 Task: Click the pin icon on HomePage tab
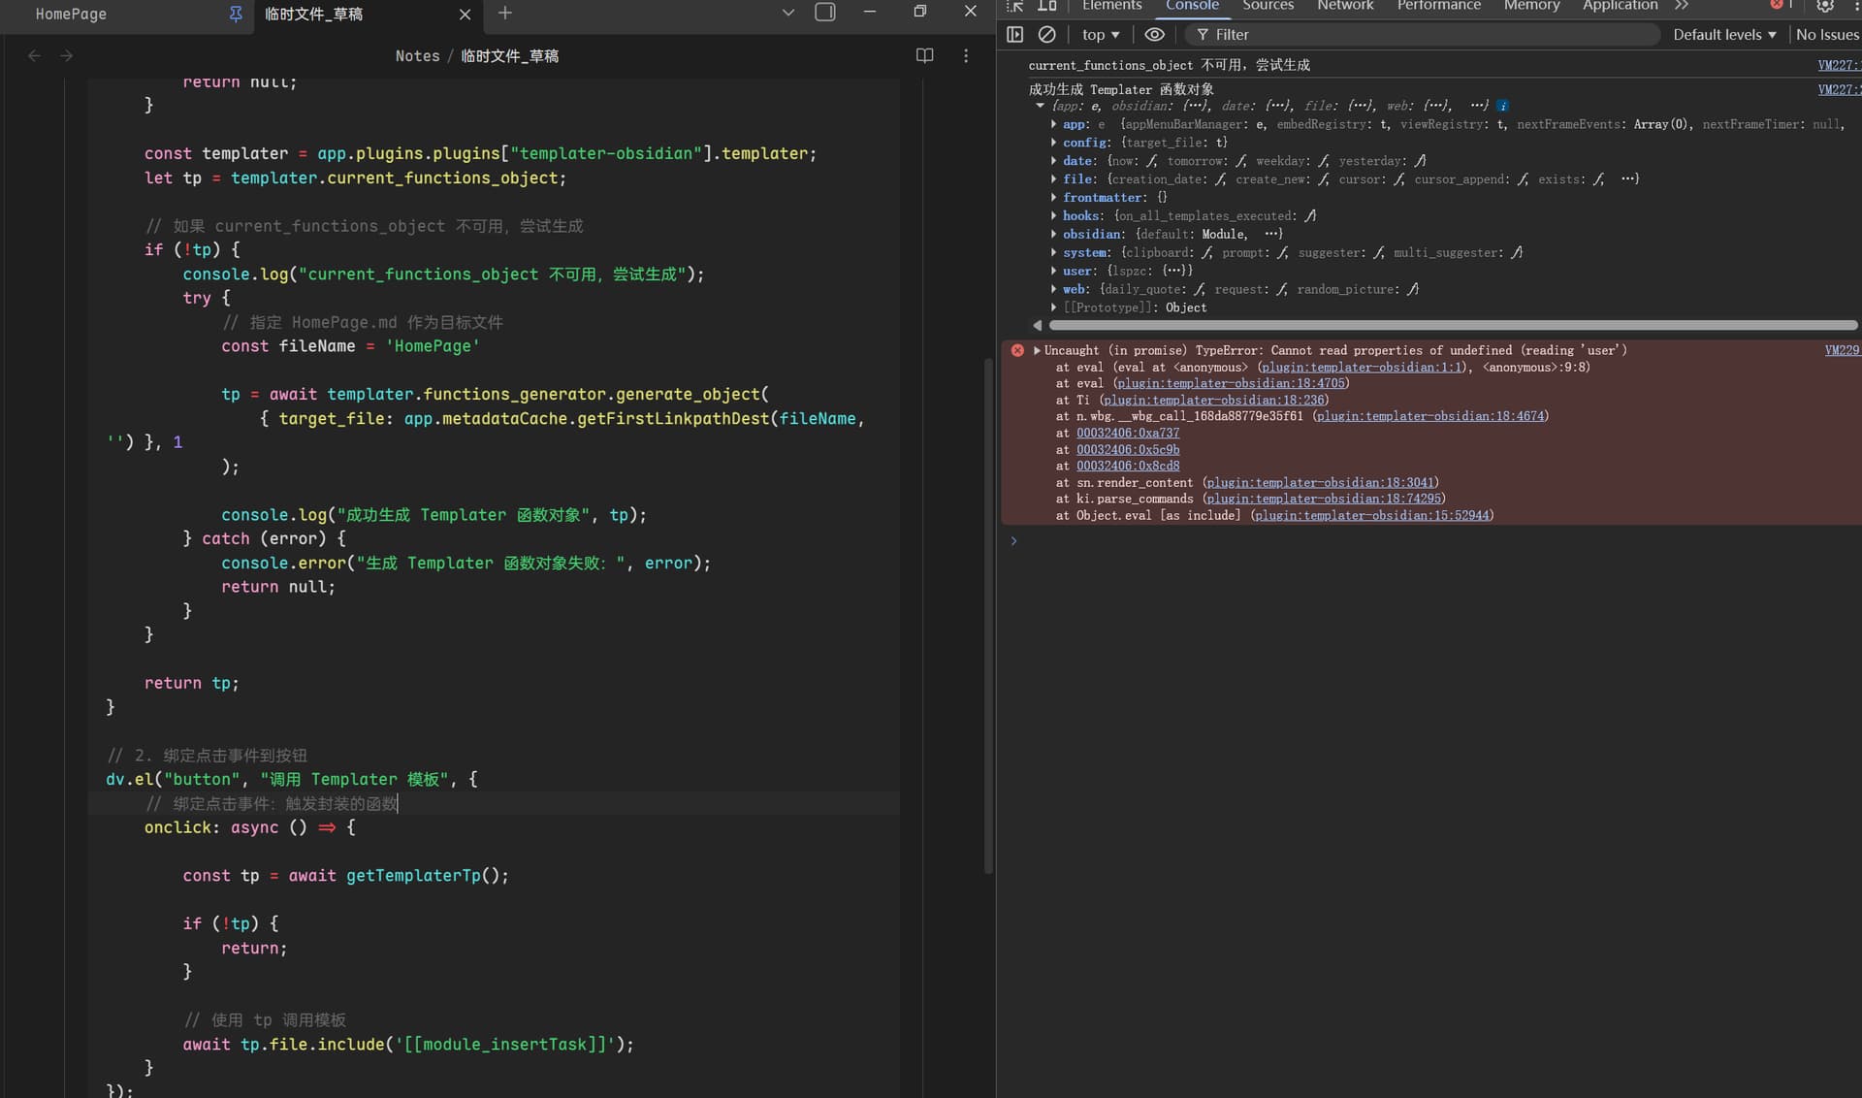(x=235, y=14)
